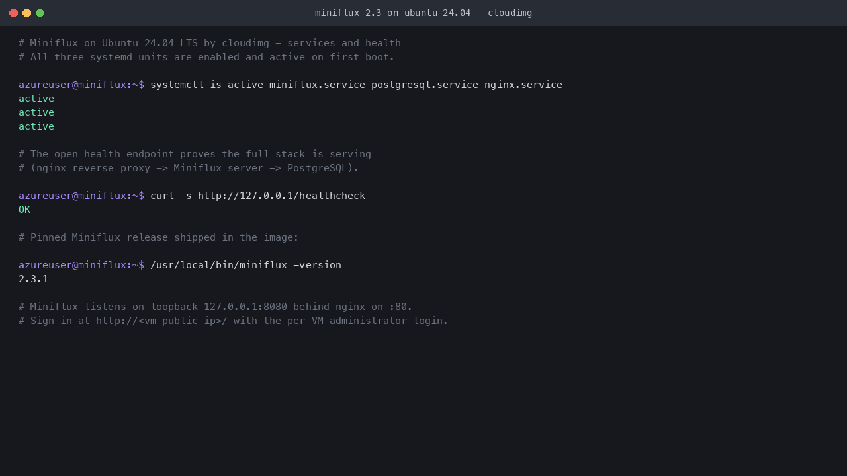Click the green maximize window button

tap(40, 13)
